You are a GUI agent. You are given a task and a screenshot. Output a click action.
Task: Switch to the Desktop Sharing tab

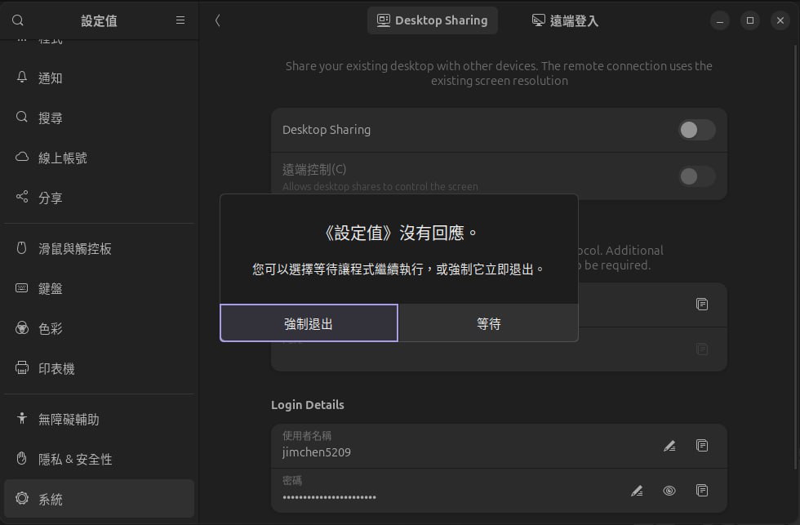click(432, 20)
